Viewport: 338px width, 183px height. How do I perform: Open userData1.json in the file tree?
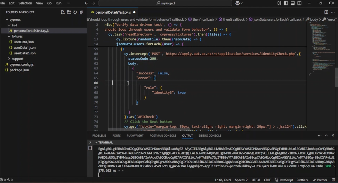click(x=24, y=48)
